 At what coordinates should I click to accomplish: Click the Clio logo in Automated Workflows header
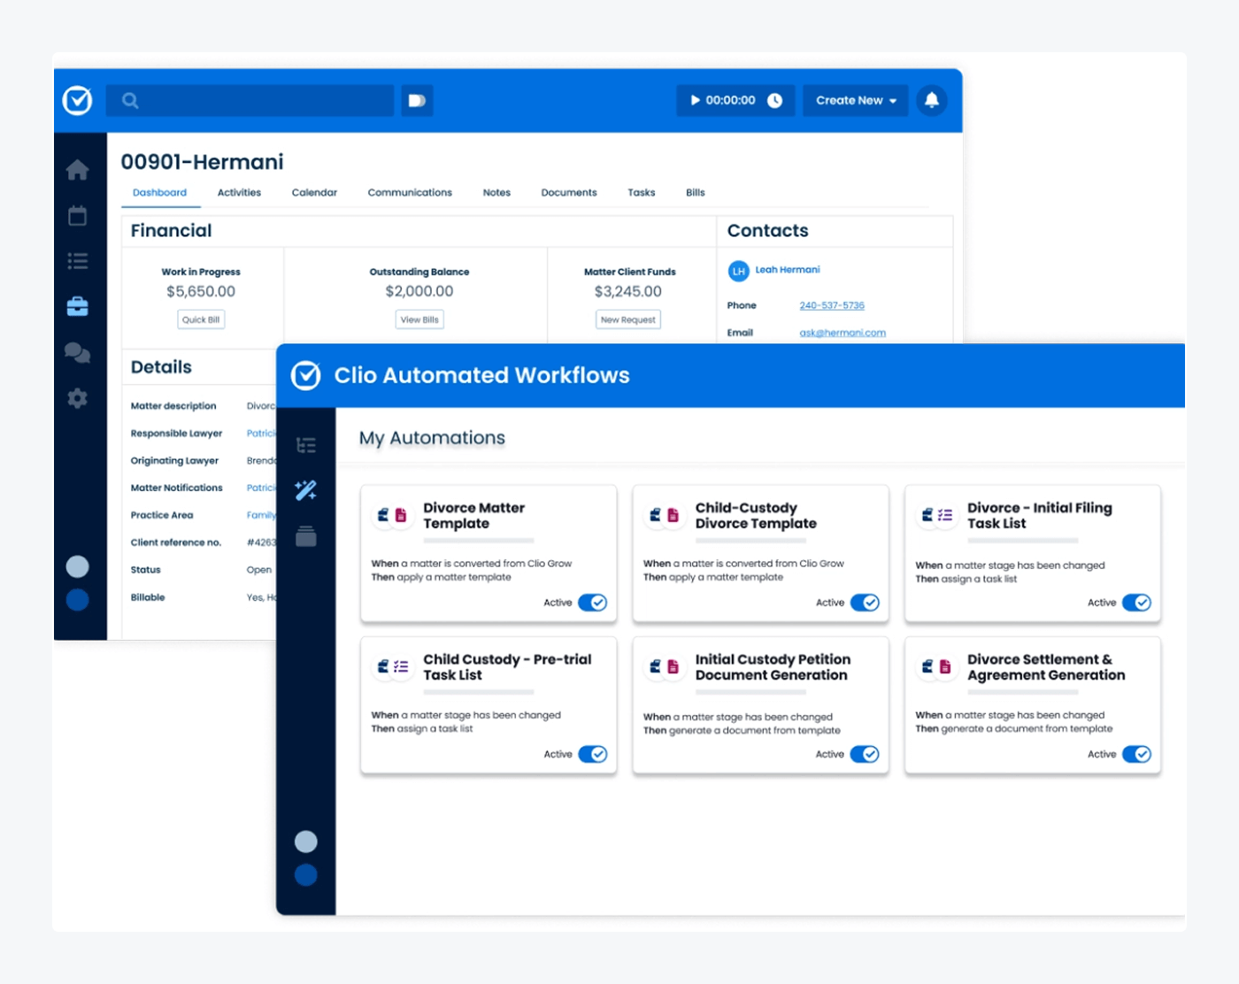(x=306, y=375)
